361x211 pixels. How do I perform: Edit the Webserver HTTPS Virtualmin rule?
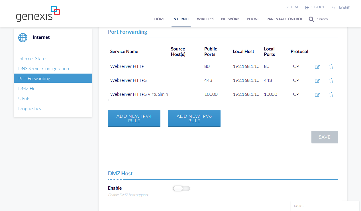[317, 95]
